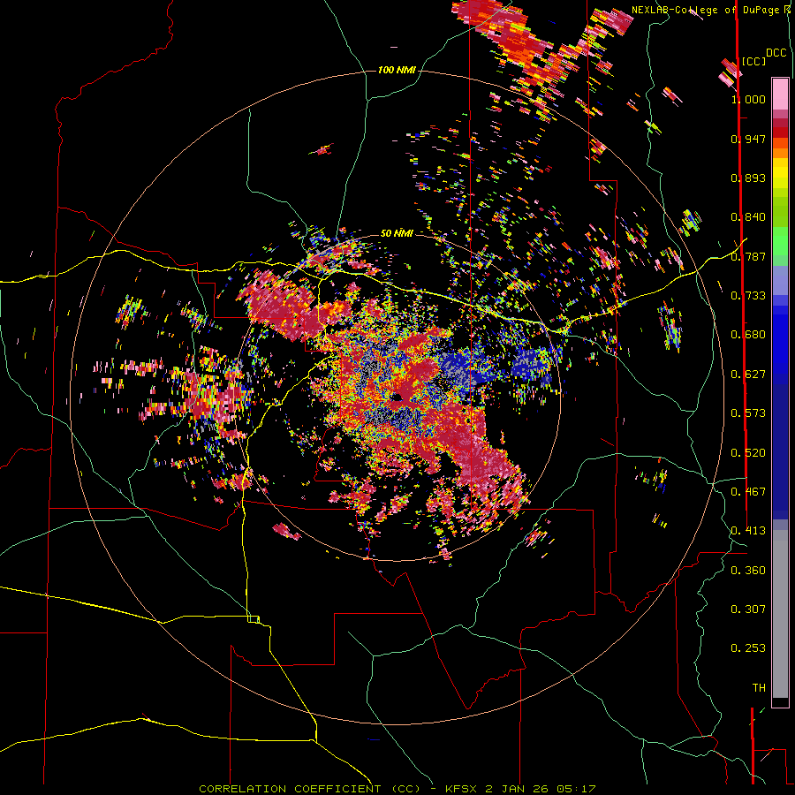
Task: Select the 0.307 legend value
Action: (x=748, y=609)
